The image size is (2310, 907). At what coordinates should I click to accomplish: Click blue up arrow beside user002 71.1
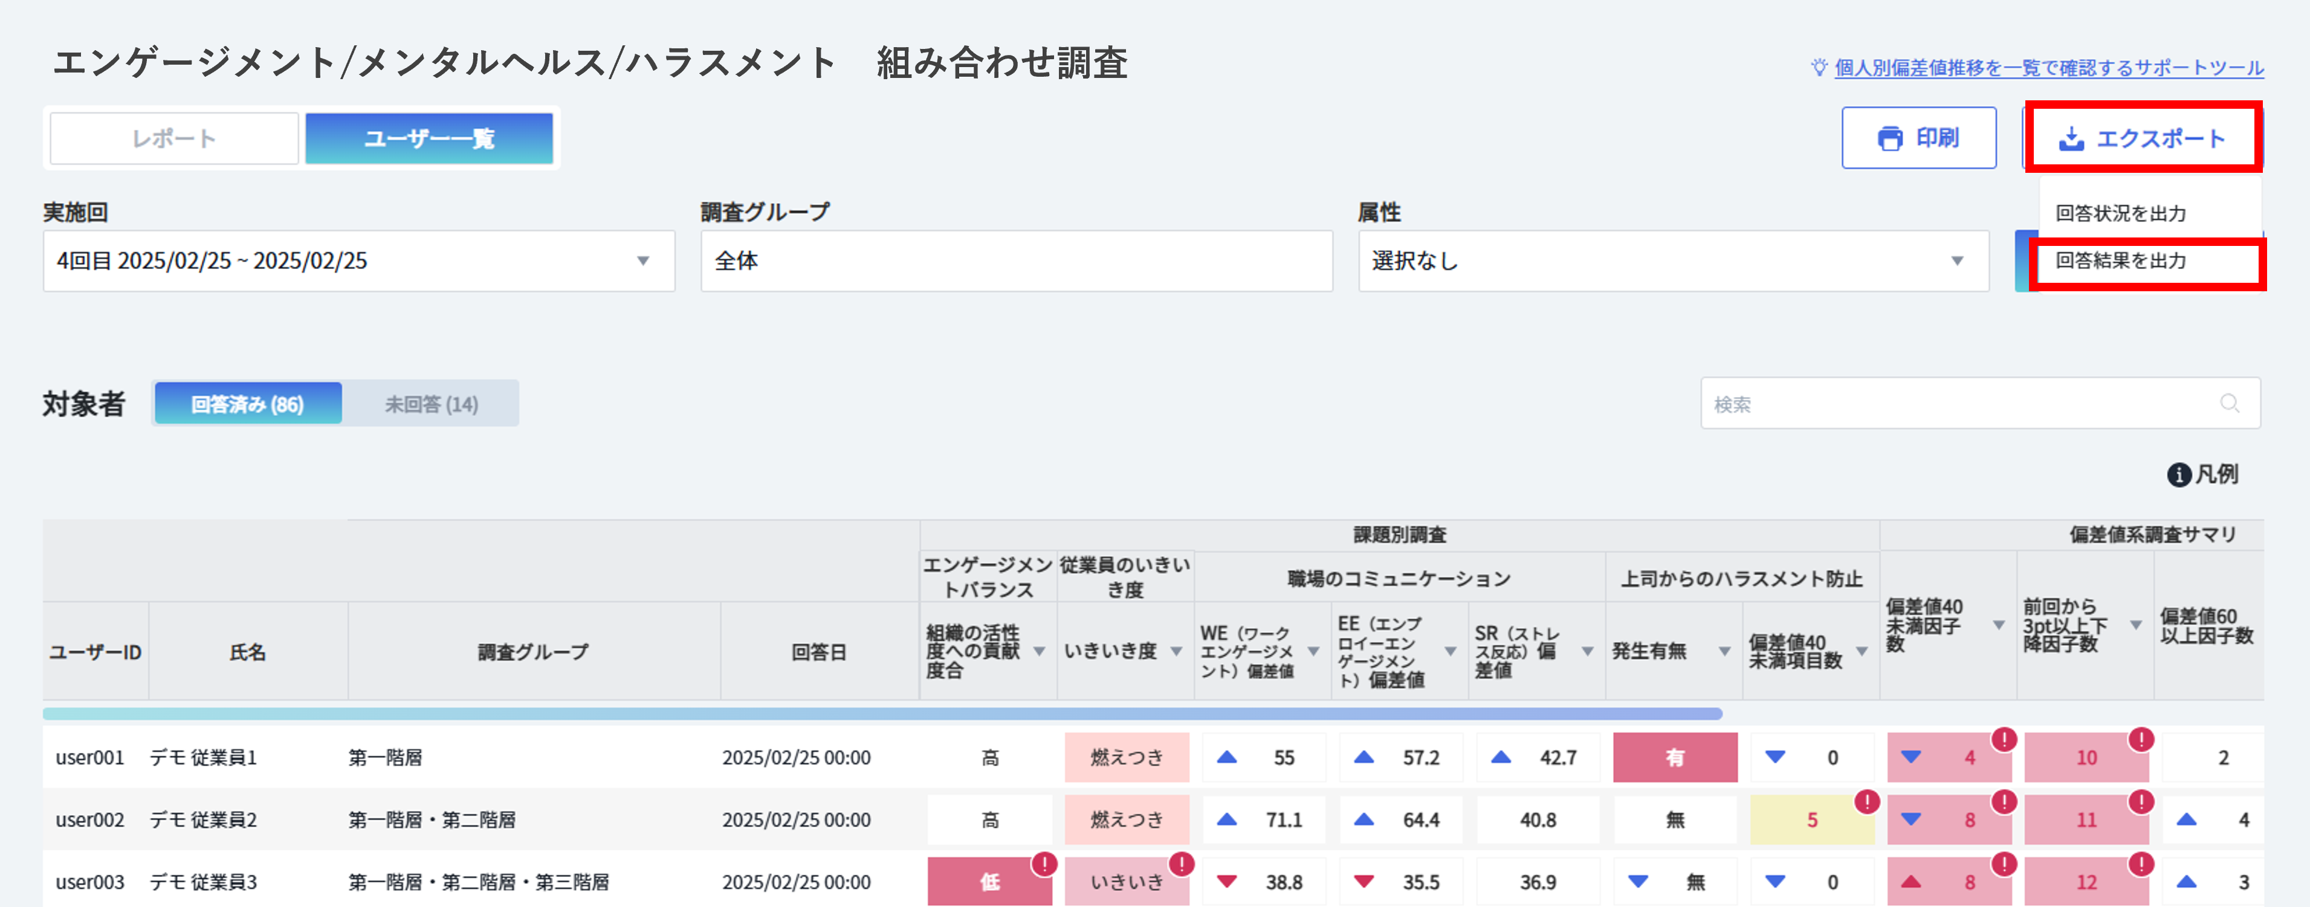pyautogui.click(x=1227, y=819)
